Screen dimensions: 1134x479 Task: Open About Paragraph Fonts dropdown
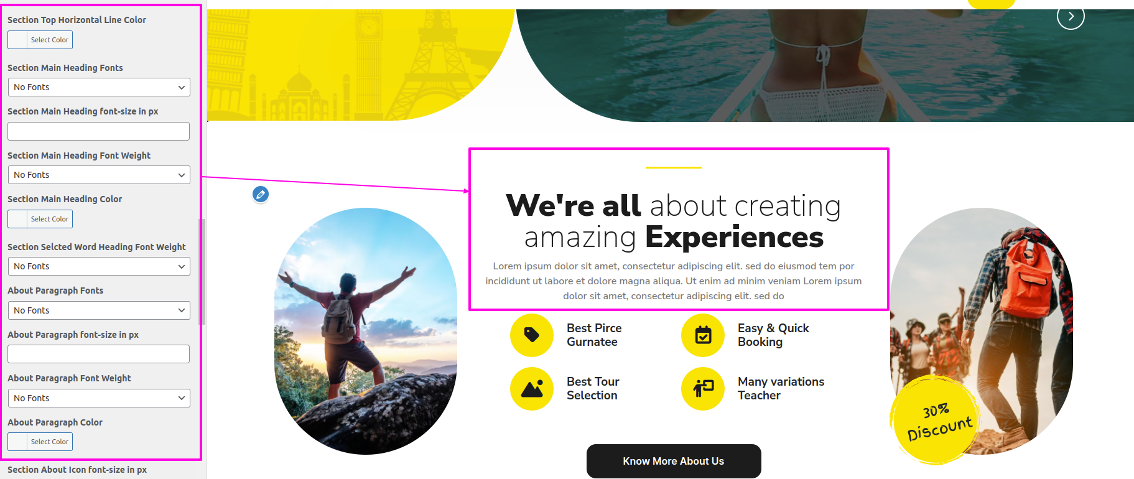99,310
